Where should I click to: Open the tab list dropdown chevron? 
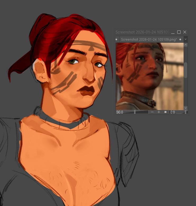(x=185, y=39)
